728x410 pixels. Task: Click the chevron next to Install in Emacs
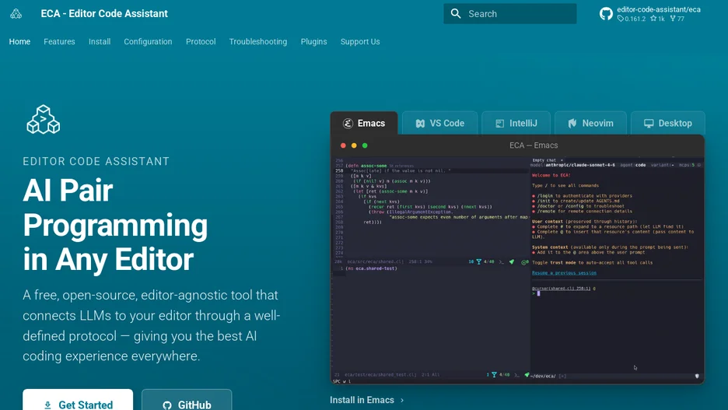402,400
